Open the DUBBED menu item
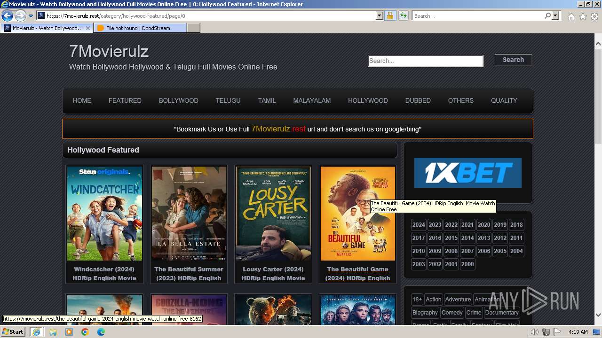 [x=418, y=100]
